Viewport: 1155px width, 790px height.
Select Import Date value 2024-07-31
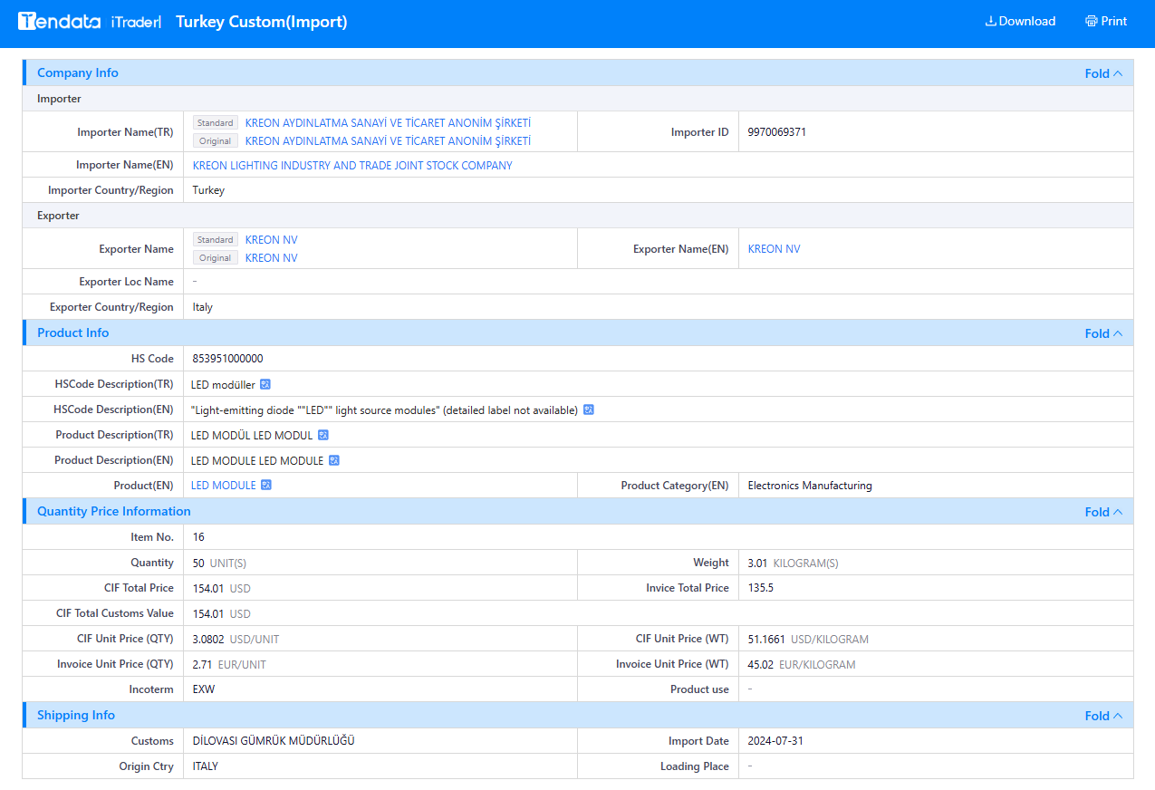pyautogui.click(x=775, y=741)
